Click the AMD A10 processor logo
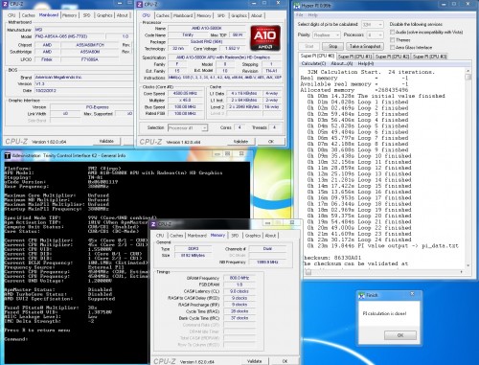 coord(265,38)
